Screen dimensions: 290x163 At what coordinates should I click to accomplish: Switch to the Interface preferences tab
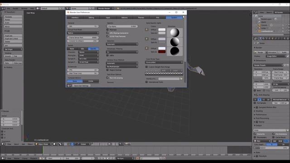[x=75, y=18]
